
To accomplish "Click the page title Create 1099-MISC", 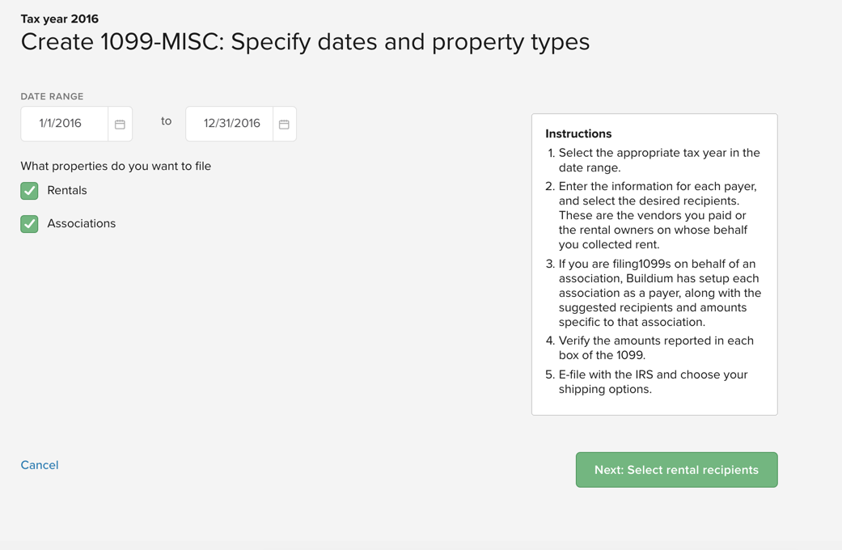I will [305, 41].
